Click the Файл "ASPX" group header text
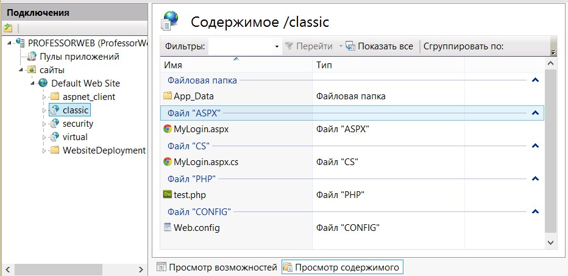This screenshot has height=276, width=568. pyautogui.click(x=194, y=113)
